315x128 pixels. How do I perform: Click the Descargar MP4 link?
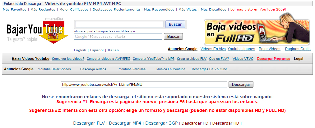tap(125, 123)
